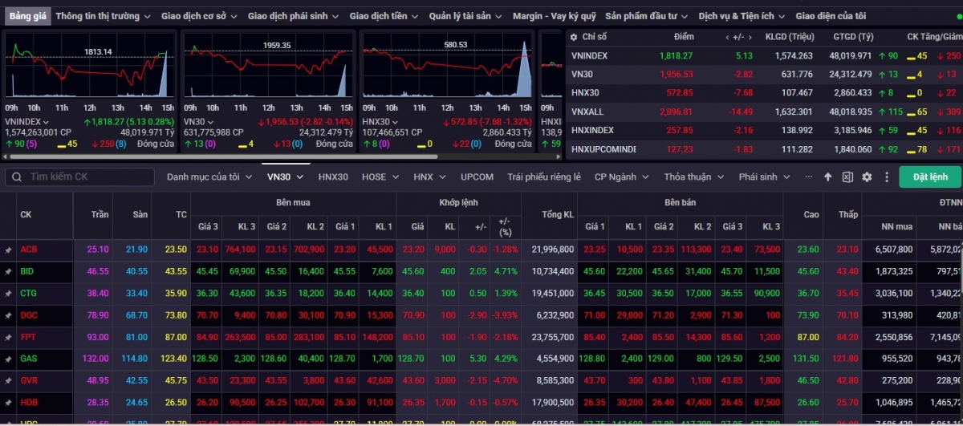The width and height of the screenshot is (963, 426).
Task: Select the Trái phiếu riêng lẻ tab
Action: tap(543, 176)
